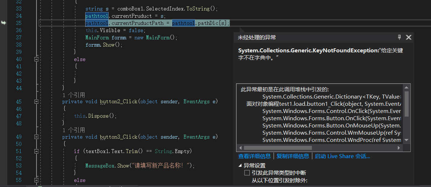
Task: Click line number 42 in the gutter
Action: [x=18, y=73]
